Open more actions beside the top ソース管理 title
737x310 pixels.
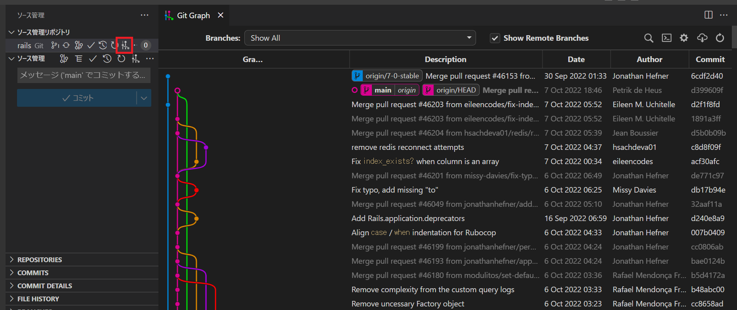point(145,15)
